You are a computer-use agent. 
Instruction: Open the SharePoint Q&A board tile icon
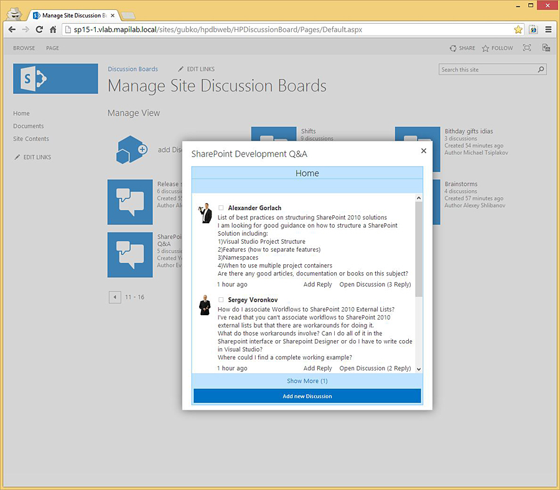[130, 255]
